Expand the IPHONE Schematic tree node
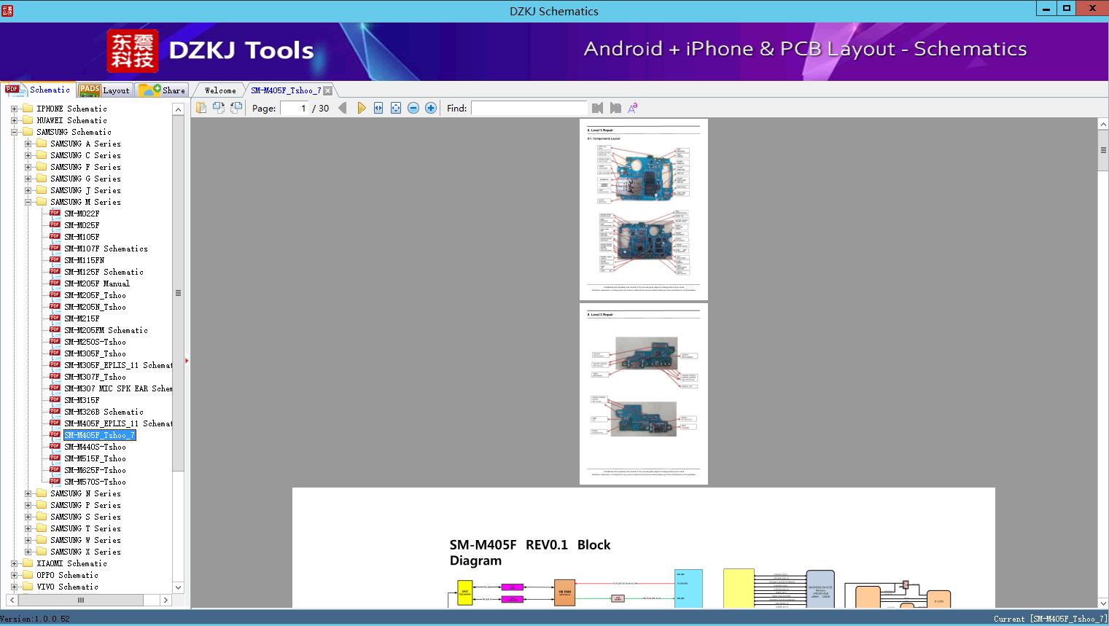The width and height of the screenshot is (1109, 626). (14, 109)
